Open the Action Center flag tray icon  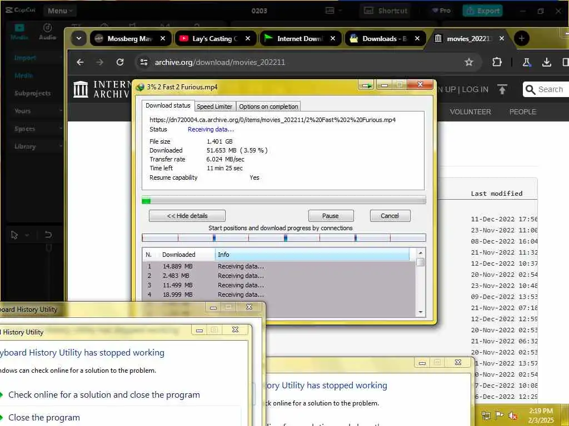coord(500,415)
